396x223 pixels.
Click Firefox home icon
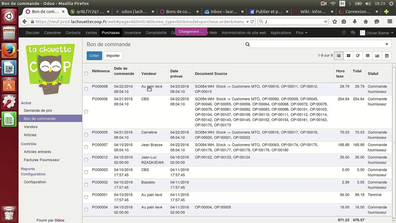(366, 22)
